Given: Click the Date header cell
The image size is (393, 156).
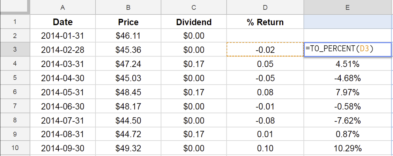Looking at the screenshot, I should [63, 22].
